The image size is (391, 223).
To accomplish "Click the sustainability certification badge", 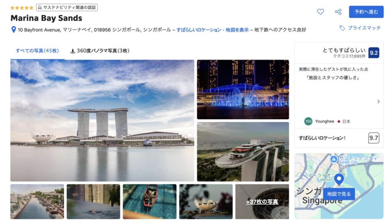I will pyautogui.click(x=67, y=8).
